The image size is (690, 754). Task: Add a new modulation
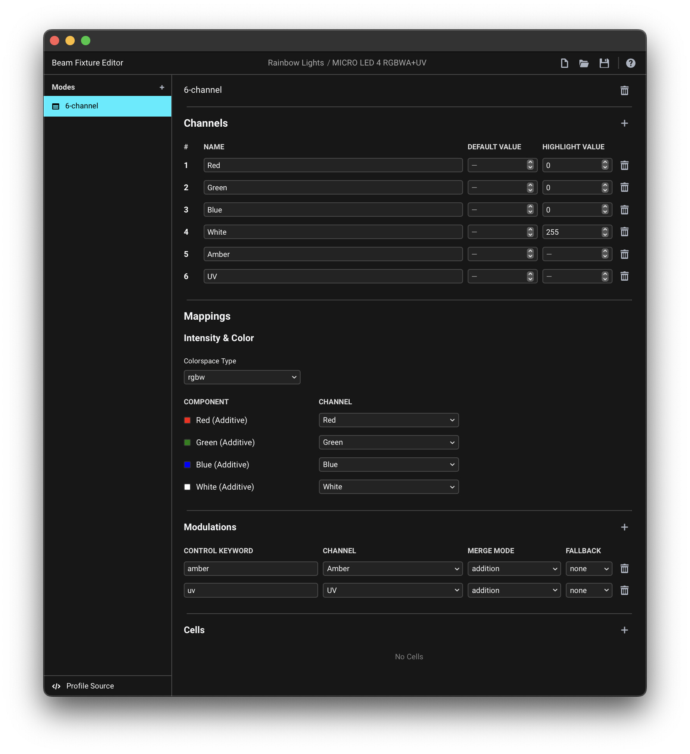pyautogui.click(x=624, y=527)
